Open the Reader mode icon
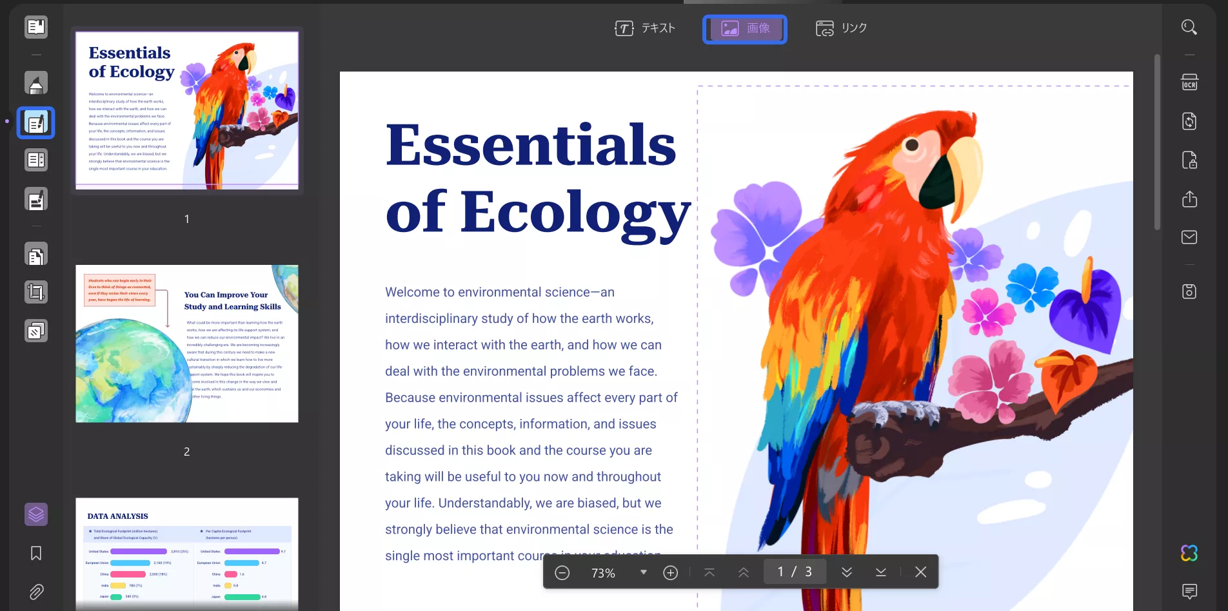 pos(36,27)
